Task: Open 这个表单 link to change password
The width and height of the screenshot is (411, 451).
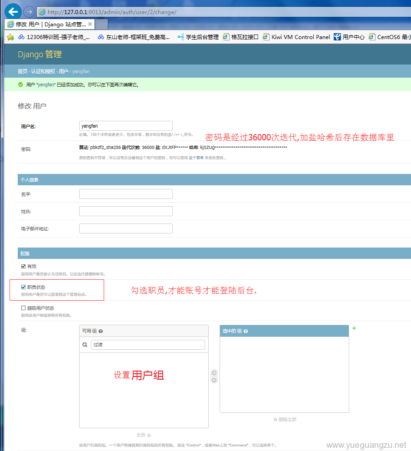Action: click(x=196, y=158)
